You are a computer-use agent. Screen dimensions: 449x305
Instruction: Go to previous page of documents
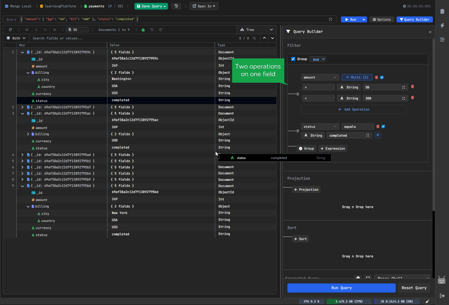click(36, 30)
